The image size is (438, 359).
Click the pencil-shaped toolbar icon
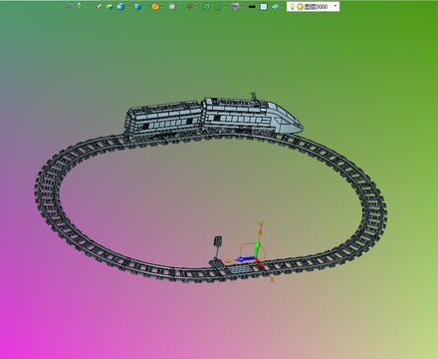pyautogui.click(x=99, y=6)
